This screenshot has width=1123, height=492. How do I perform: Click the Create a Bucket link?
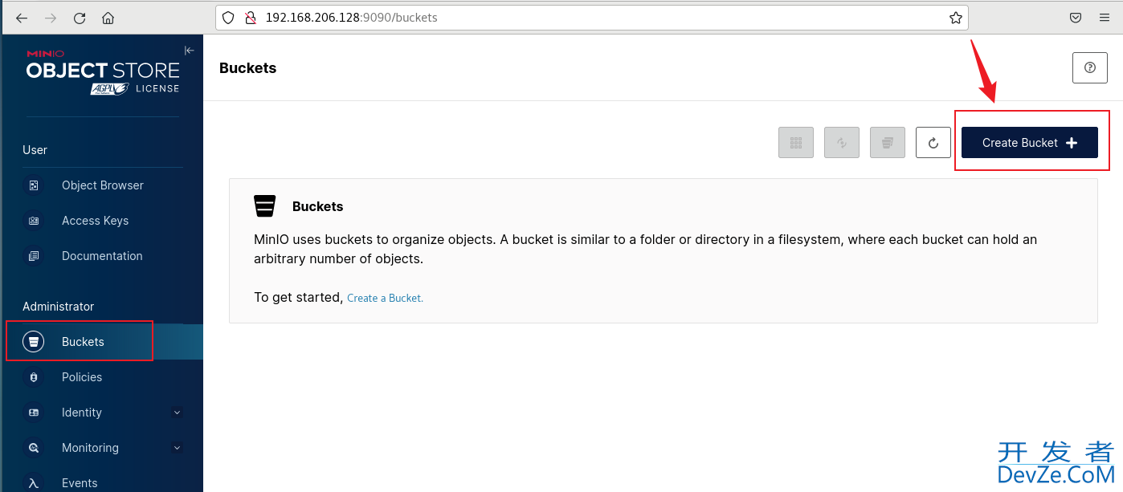[385, 299]
